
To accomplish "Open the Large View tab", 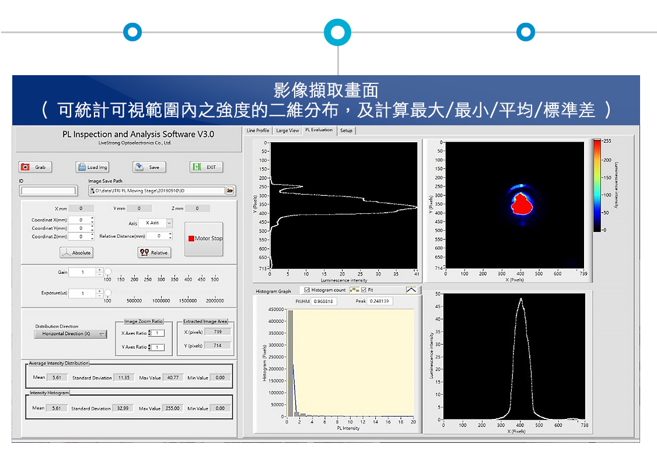I will pos(287,131).
